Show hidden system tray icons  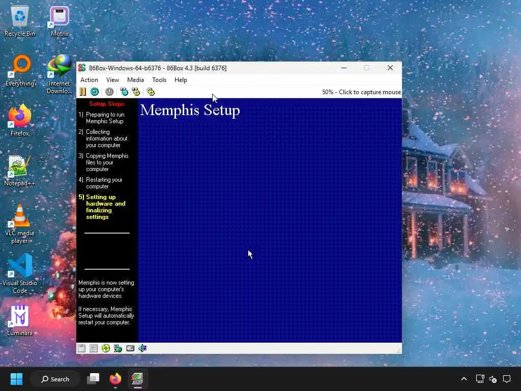pyautogui.click(x=464, y=379)
